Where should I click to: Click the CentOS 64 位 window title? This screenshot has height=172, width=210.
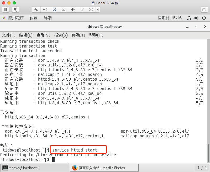click(x=107, y=3)
